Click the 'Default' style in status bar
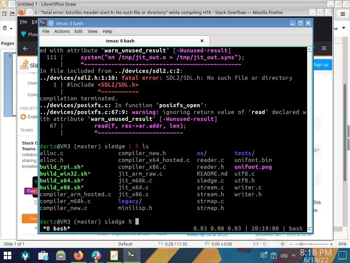 125,244
